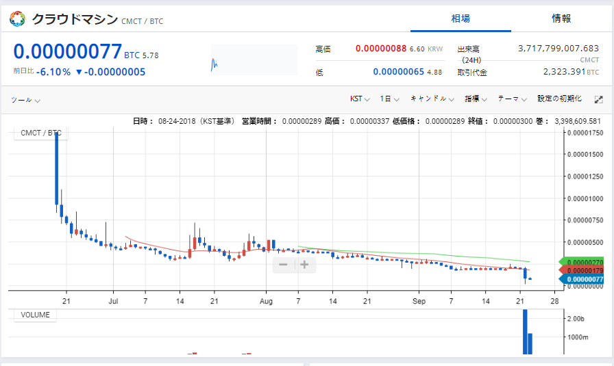The height and width of the screenshot is (366, 614).
Task: Switch to the 情報 tab
Action: click(561, 18)
